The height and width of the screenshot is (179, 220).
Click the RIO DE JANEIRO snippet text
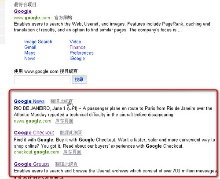[x=113, y=112]
